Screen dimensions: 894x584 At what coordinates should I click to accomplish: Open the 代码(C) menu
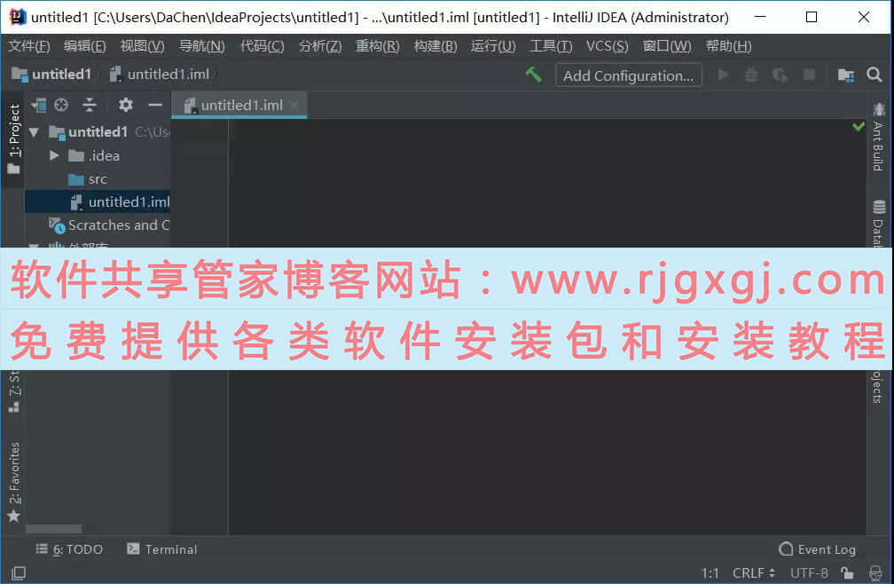262,45
